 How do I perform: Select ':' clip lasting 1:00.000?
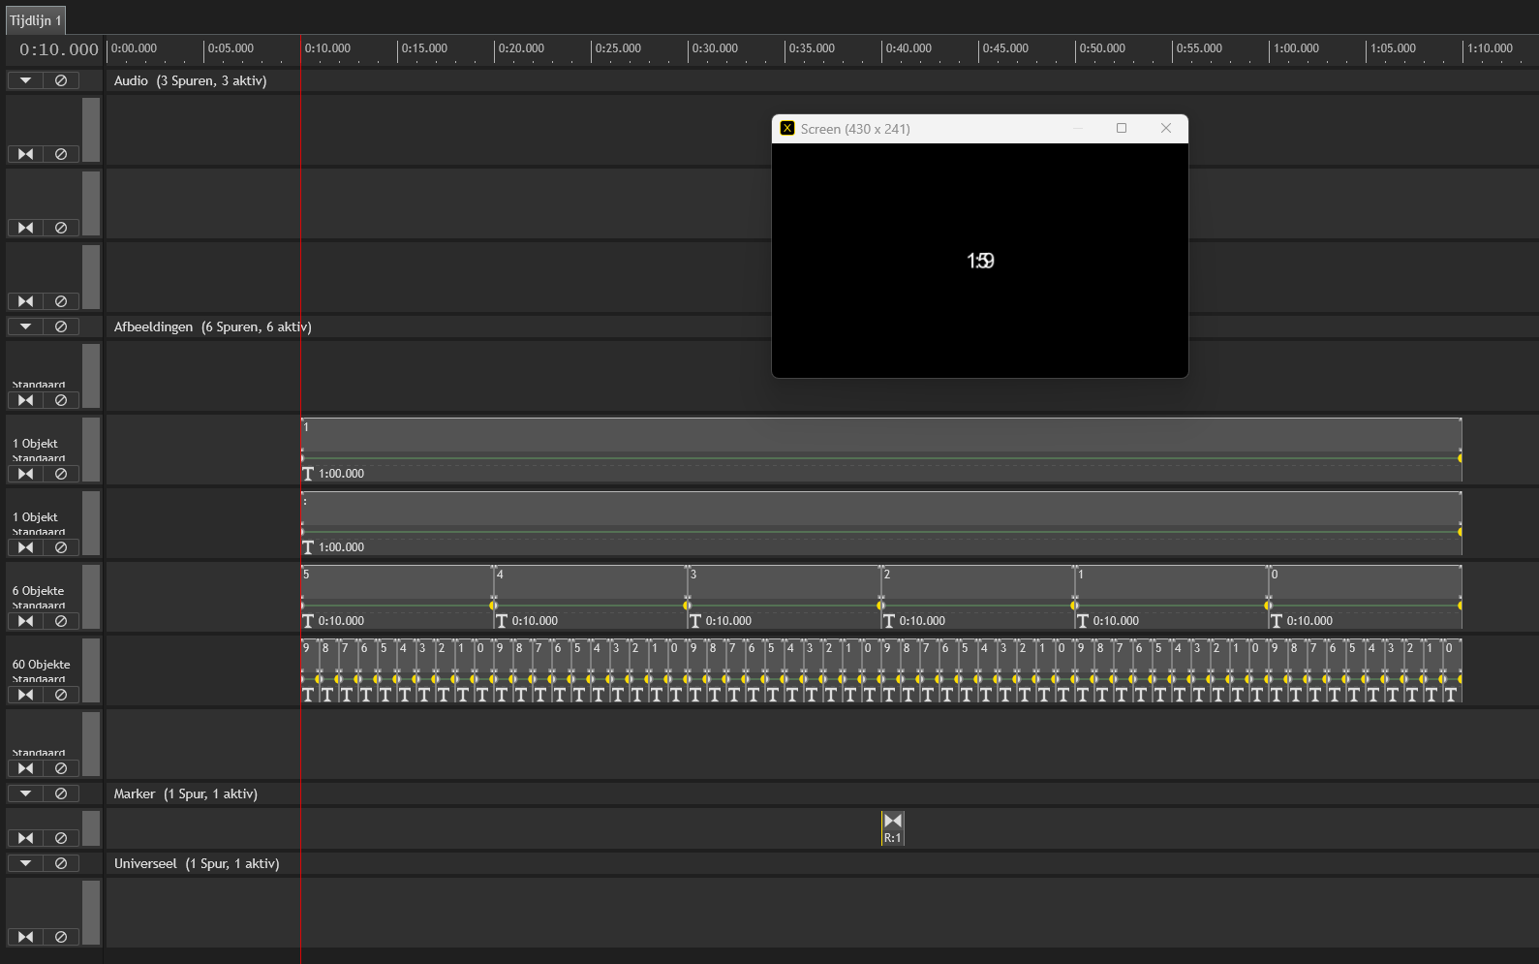(880, 523)
